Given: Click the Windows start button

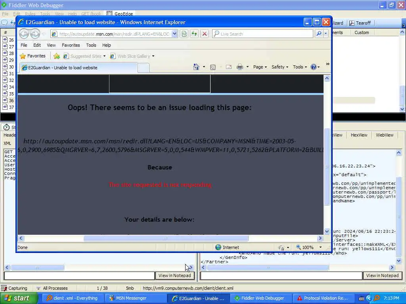Looking at the screenshot, I should [19, 298].
